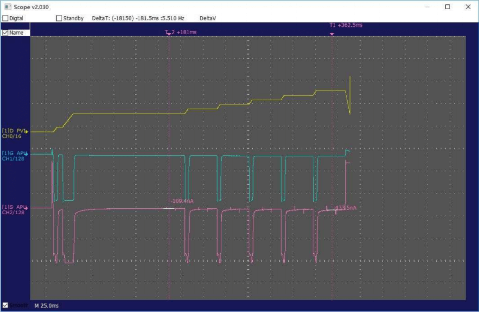Enable the Digtal checkbox

(5, 18)
